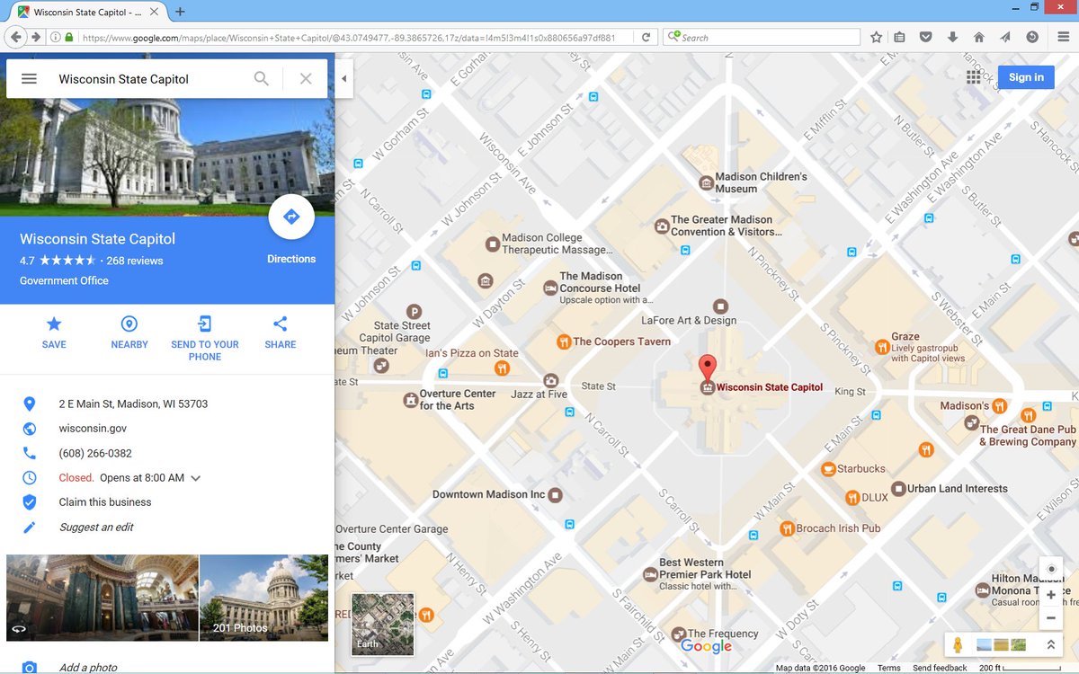Viewport: 1079px width, 674px height.
Task: Click Add a photo
Action: [88, 668]
